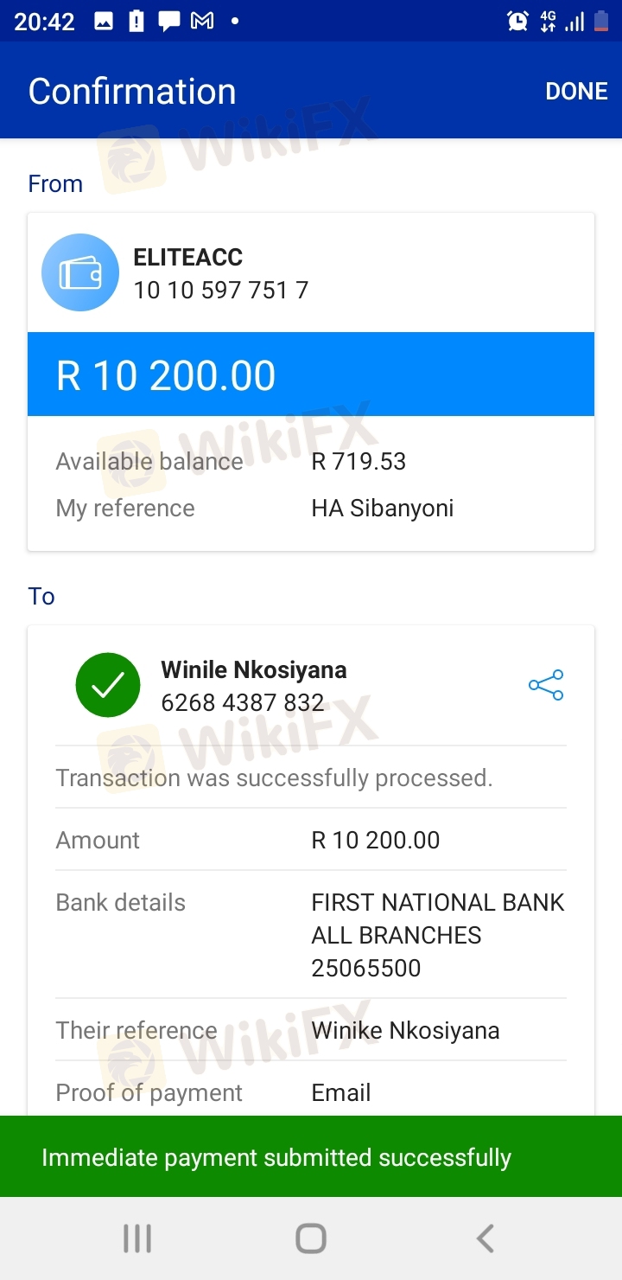Tap the image notification icon in status bar
This screenshot has width=622, height=1280.
[x=104, y=22]
